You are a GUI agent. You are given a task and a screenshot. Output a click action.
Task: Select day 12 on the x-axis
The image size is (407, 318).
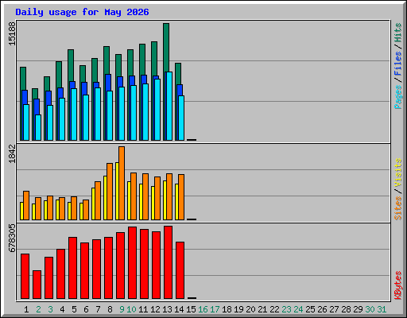click(x=155, y=309)
